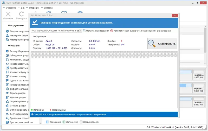The height and width of the screenshot is (131, 208).
Task: Click Область сканирования option
Action: pos(96,31)
